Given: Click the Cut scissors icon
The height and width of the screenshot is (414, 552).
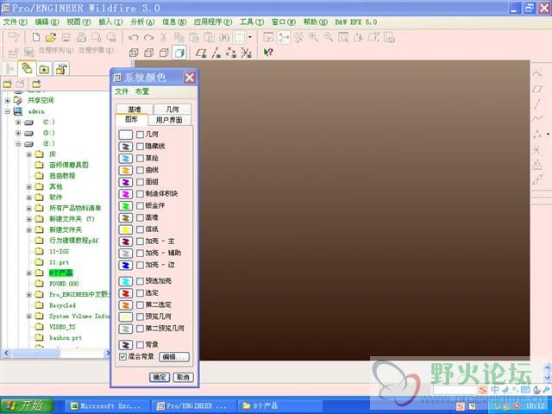Looking at the screenshot, I should (x=164, y=37).
